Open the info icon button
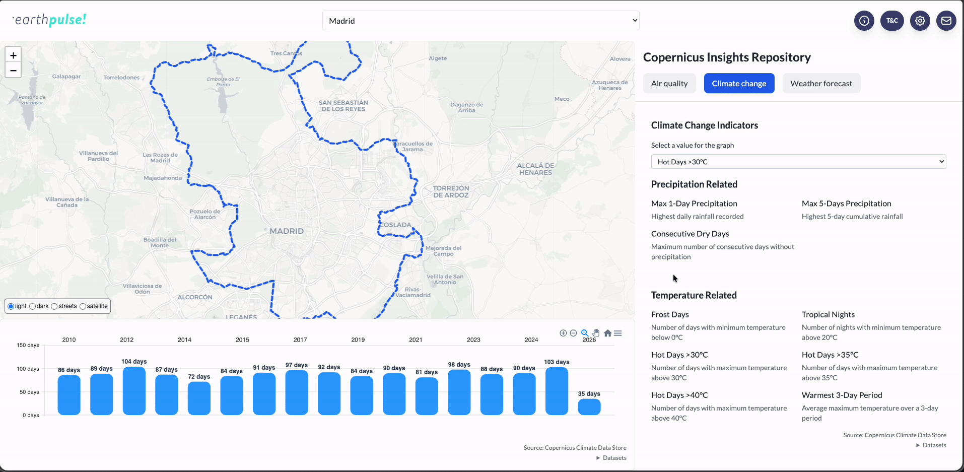Image resolution: width=964 pixels, height=472 pixels. [864, 21]
